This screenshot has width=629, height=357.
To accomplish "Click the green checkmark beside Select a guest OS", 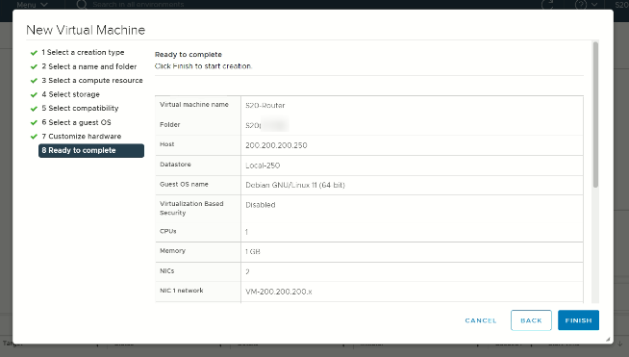I will pos(34,122).
